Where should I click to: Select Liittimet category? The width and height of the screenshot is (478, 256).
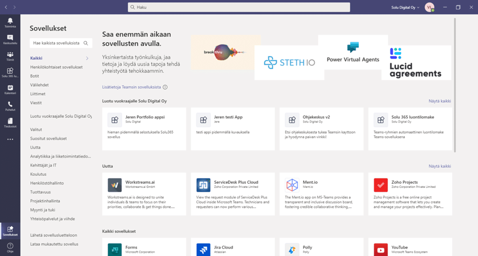point(38,94)
